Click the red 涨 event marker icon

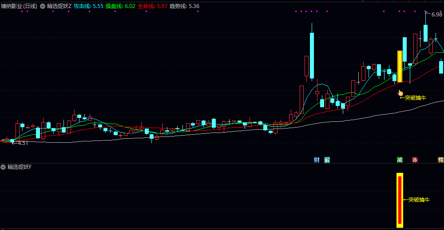pyautogui.click(x=415, y=160)
